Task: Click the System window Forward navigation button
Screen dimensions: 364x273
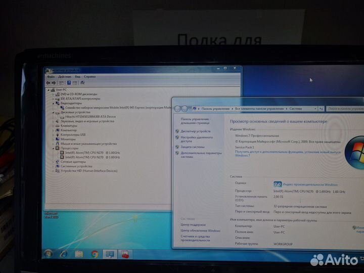Action: tap(185, 109)
